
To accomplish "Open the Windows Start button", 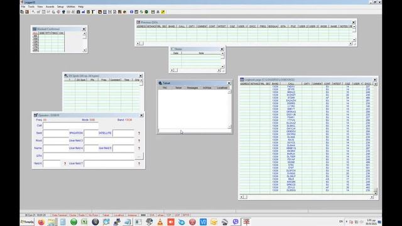I will (x=27, y=222).
